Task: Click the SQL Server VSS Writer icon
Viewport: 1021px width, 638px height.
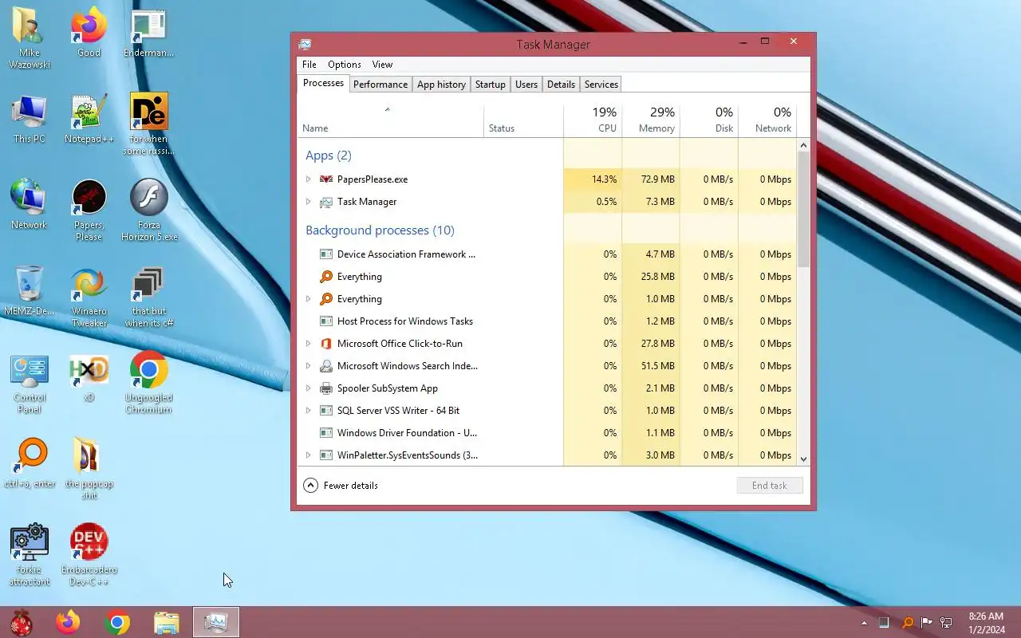Action: coord(325,411)
